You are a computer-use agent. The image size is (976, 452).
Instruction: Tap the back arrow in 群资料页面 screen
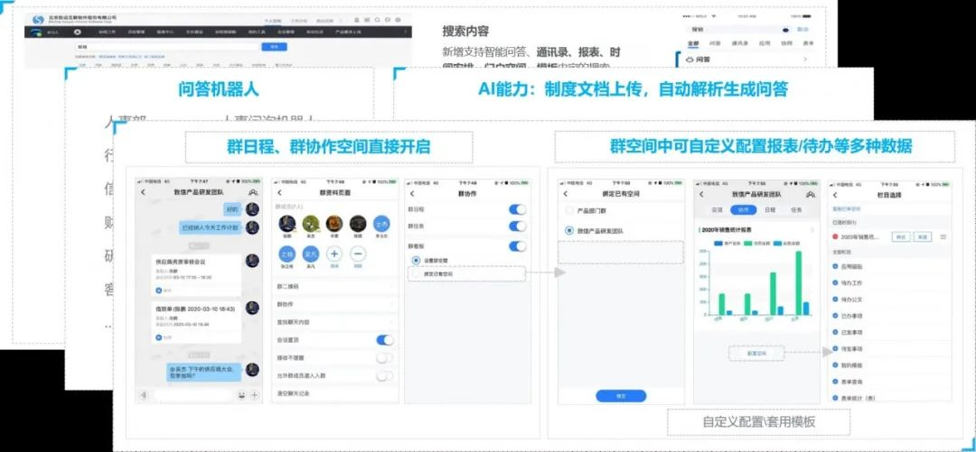(279, 193)
